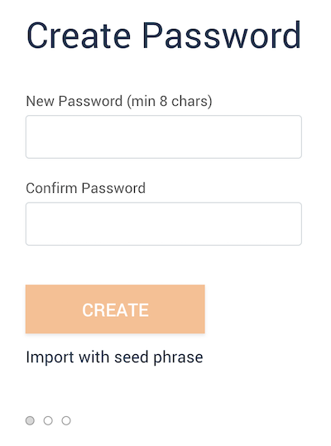Place cursor in the min 8 chars password box
The height and width of the screenshot is (446, 331).
point(164,137)
